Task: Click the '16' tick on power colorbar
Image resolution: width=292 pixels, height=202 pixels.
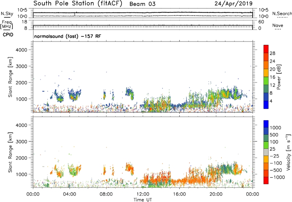Action: 272,77
